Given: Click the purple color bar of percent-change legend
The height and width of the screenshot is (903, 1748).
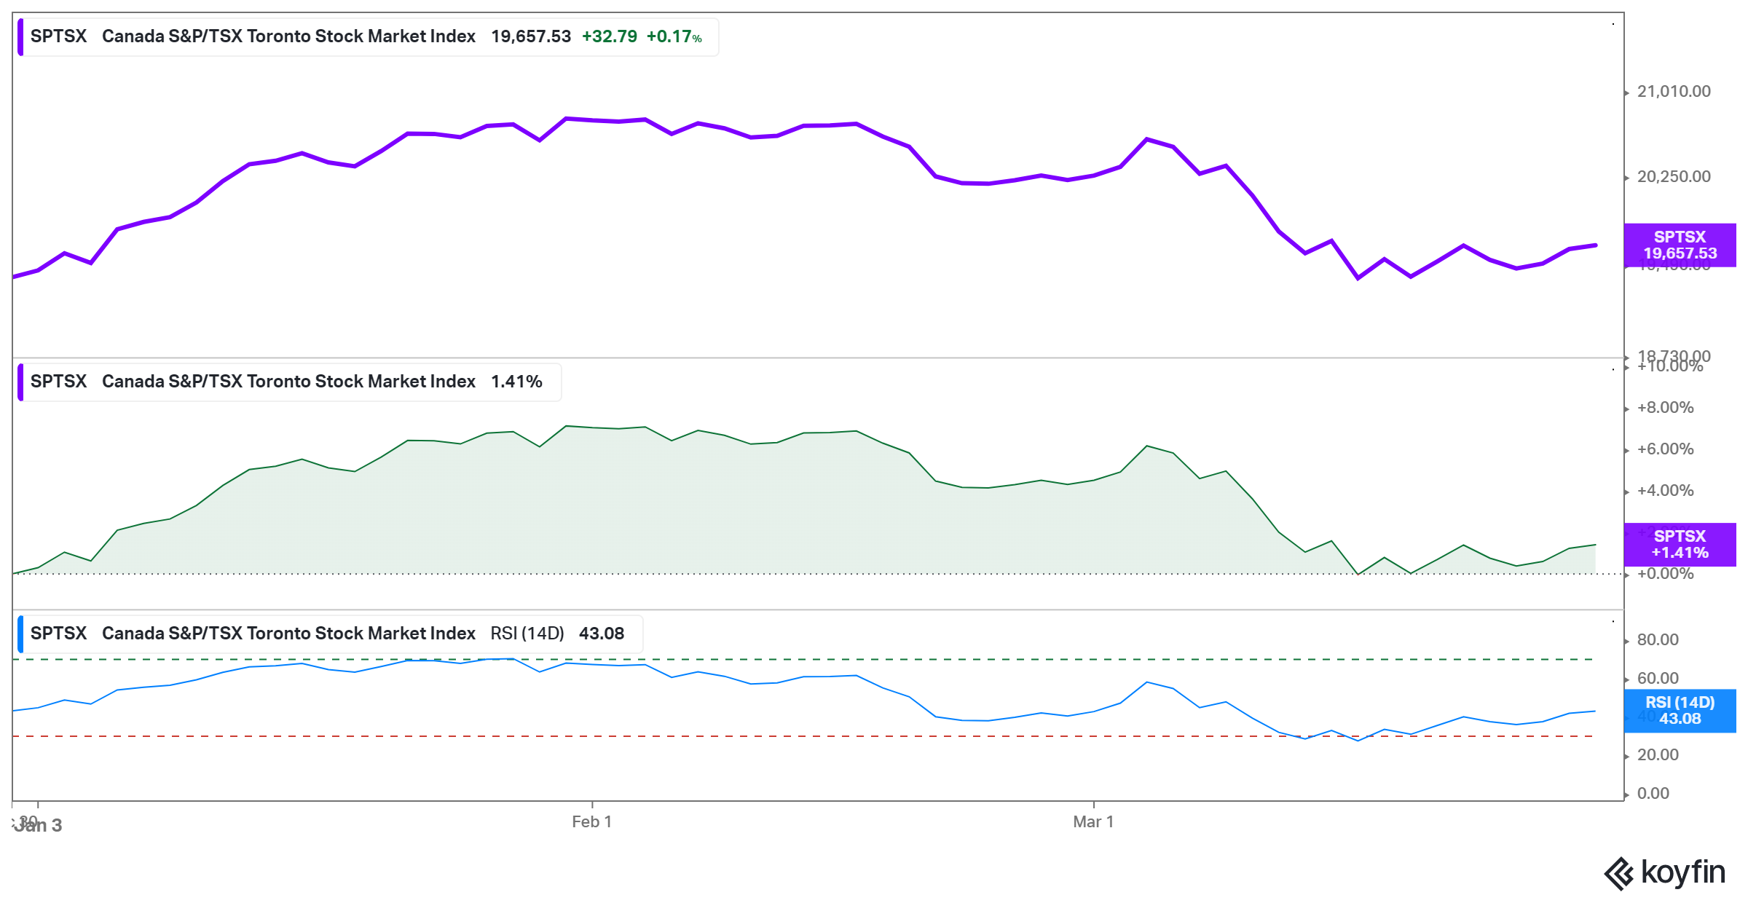Looking at the screenshot, I should [20, 382].
